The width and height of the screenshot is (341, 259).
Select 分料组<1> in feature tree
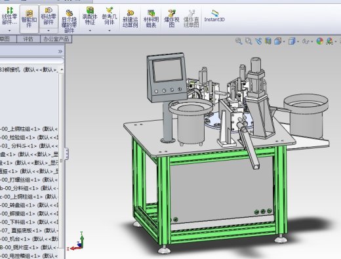pyautogui.click(x=29, y=188)
